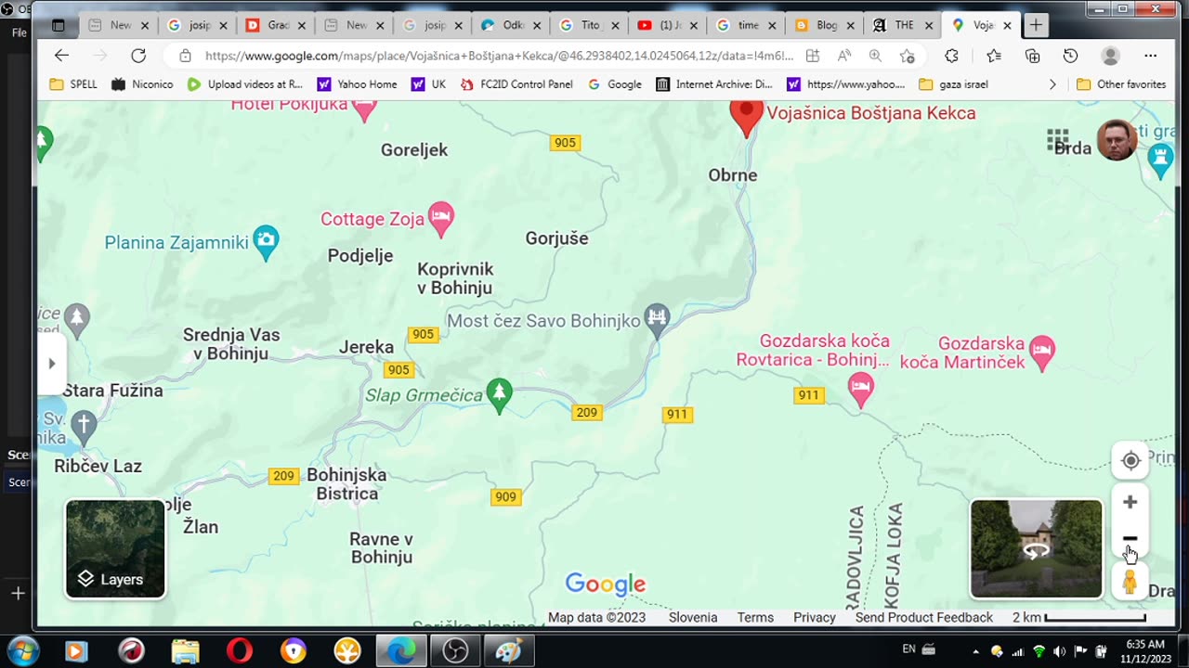Click the Terms link in map footer
Viewport: 1189px width, 668px height.
coord(755,618)
